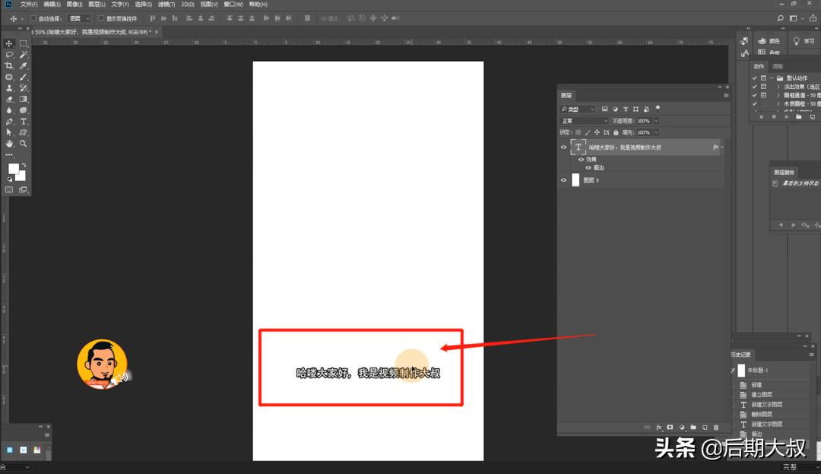Screen dimensions: 821x474
Task: Click the fx layer style icon at panel bottom
Action: tap(658, 428)
